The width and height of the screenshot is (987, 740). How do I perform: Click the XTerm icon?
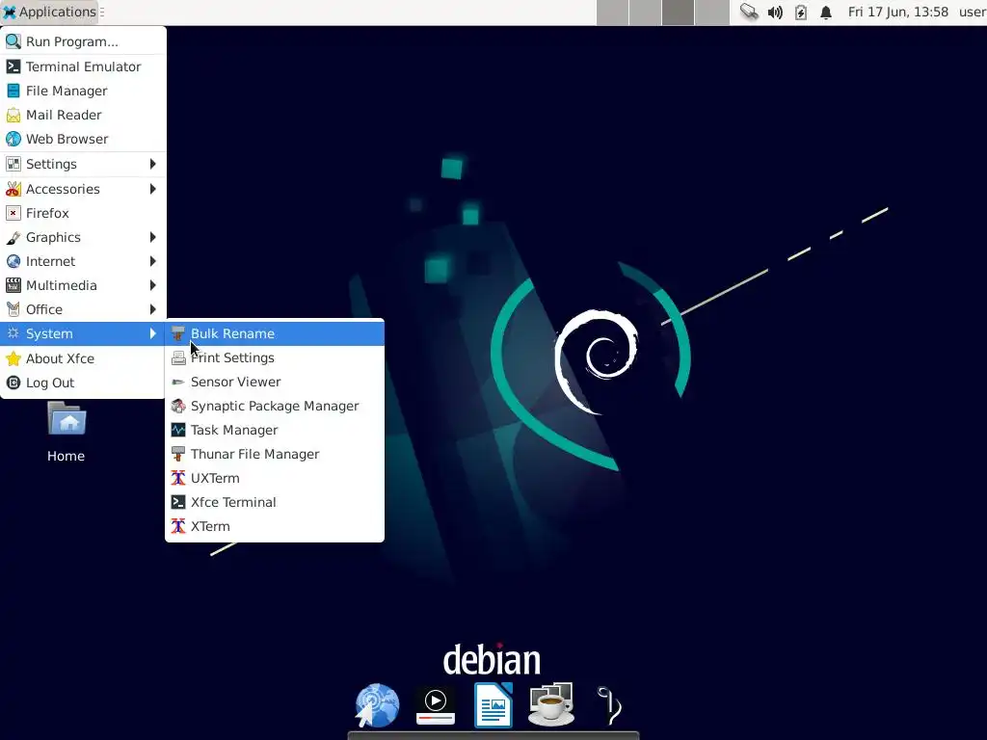pos(178,526)
